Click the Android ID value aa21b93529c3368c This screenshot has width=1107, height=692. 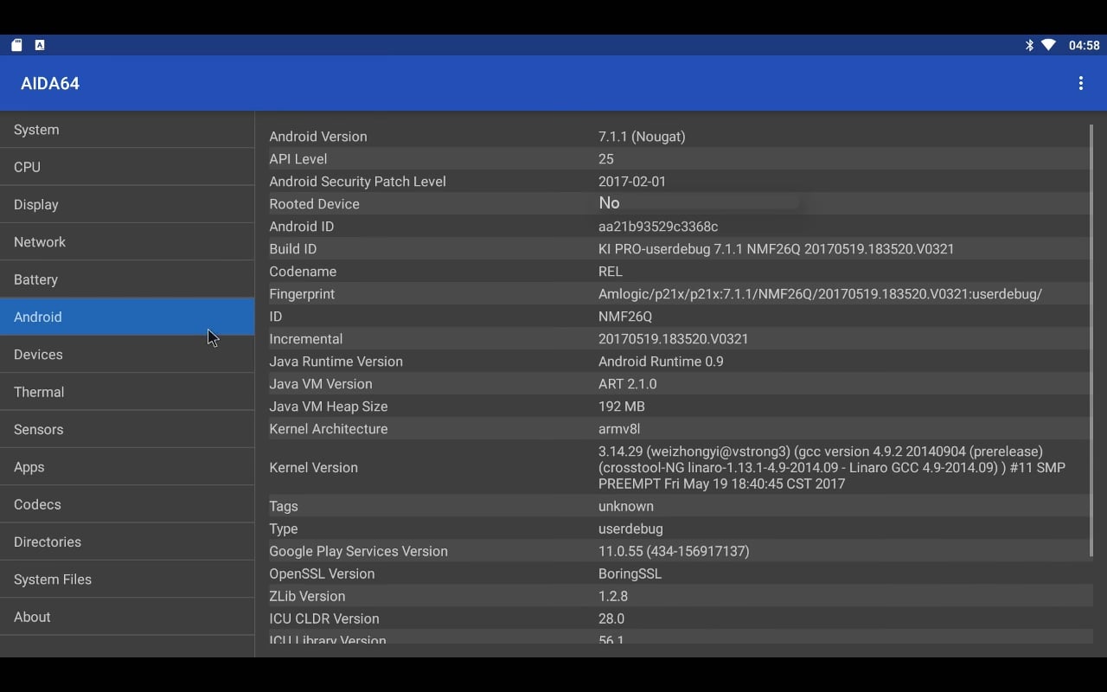(x=658, y=227)
